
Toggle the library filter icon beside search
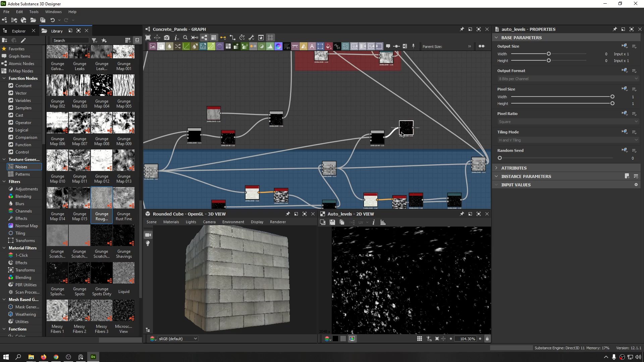94,40
